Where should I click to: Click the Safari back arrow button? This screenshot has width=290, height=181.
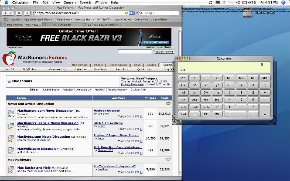point(5,13)
